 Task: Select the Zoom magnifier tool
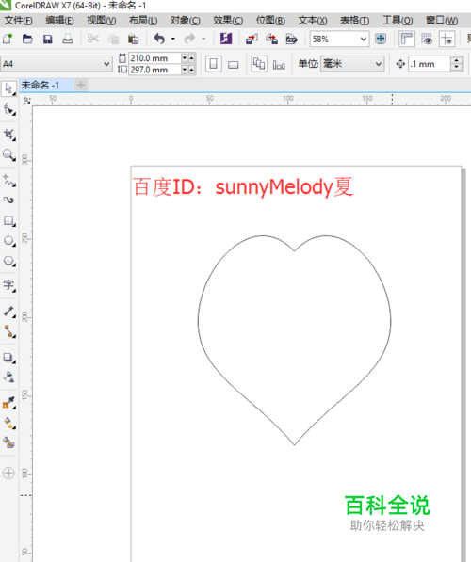click(8, 154)
